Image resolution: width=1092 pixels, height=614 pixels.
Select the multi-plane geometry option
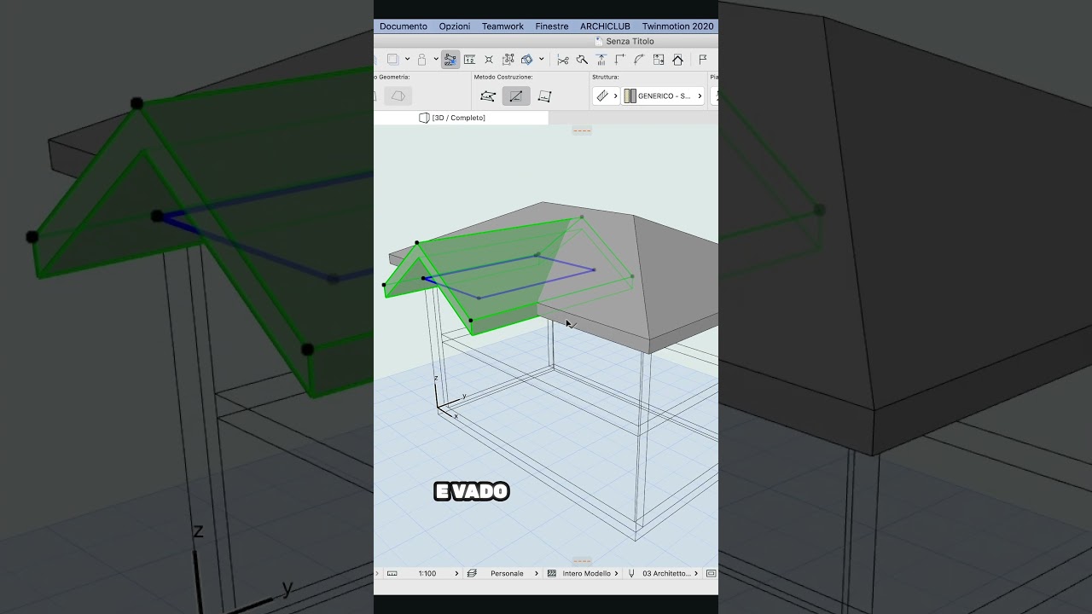tap(398, 96)
